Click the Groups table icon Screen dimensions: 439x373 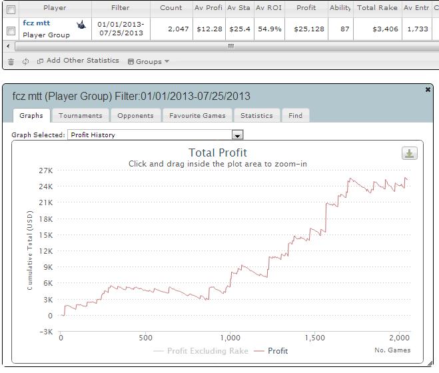pyautogui.click(x=131, y=61)
